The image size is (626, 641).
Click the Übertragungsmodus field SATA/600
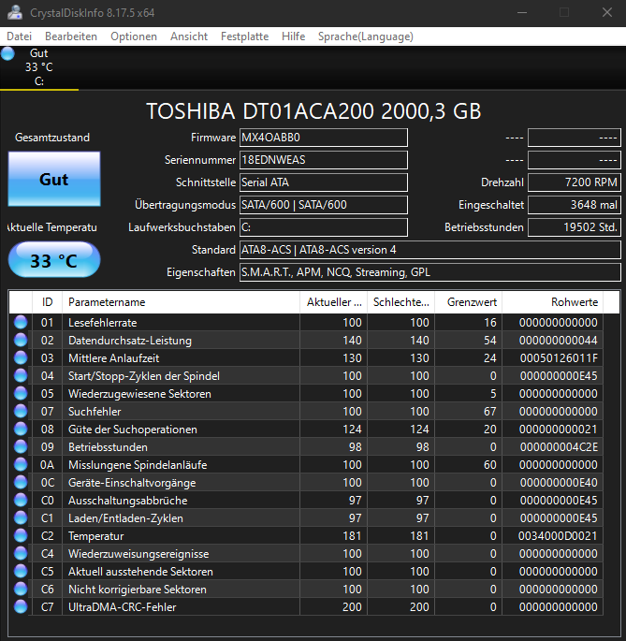[x=324, y=205]
